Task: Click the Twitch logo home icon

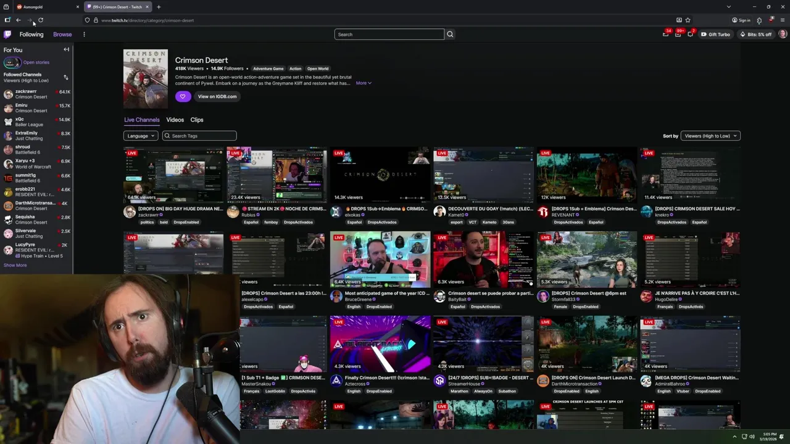Action: tap(7, 35)
